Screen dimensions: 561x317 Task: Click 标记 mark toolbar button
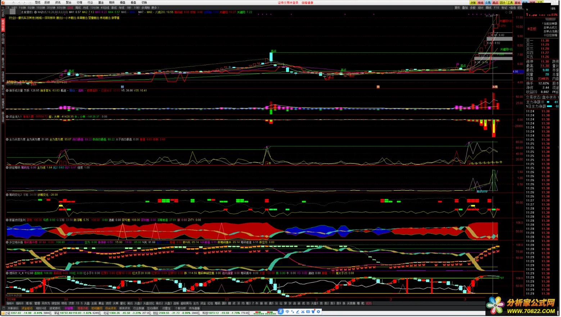coord(504,8)
